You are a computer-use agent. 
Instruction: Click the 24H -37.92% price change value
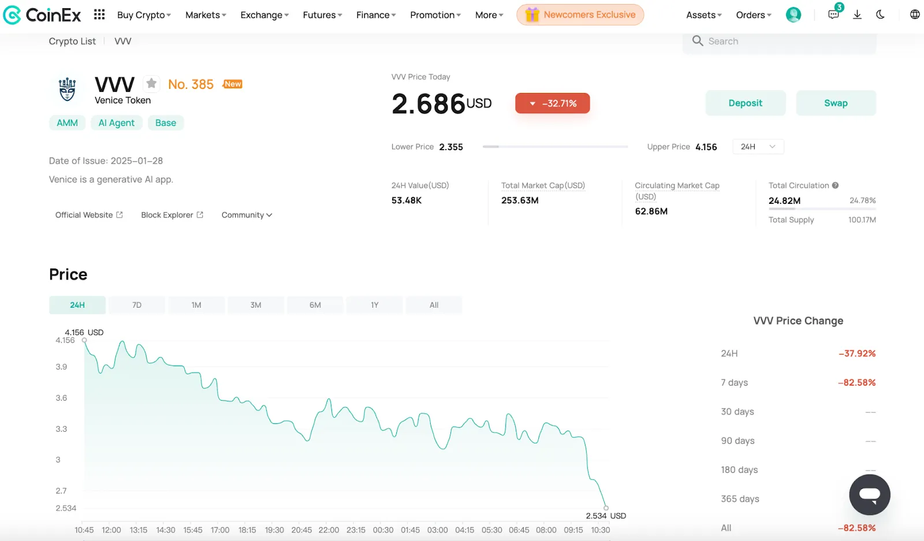(857, 353)
